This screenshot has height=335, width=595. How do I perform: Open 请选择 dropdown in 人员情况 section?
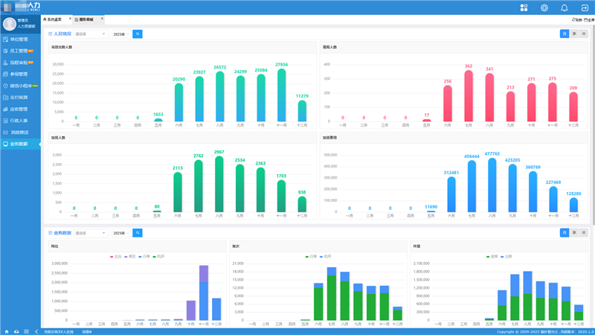[x=90, y=34]
